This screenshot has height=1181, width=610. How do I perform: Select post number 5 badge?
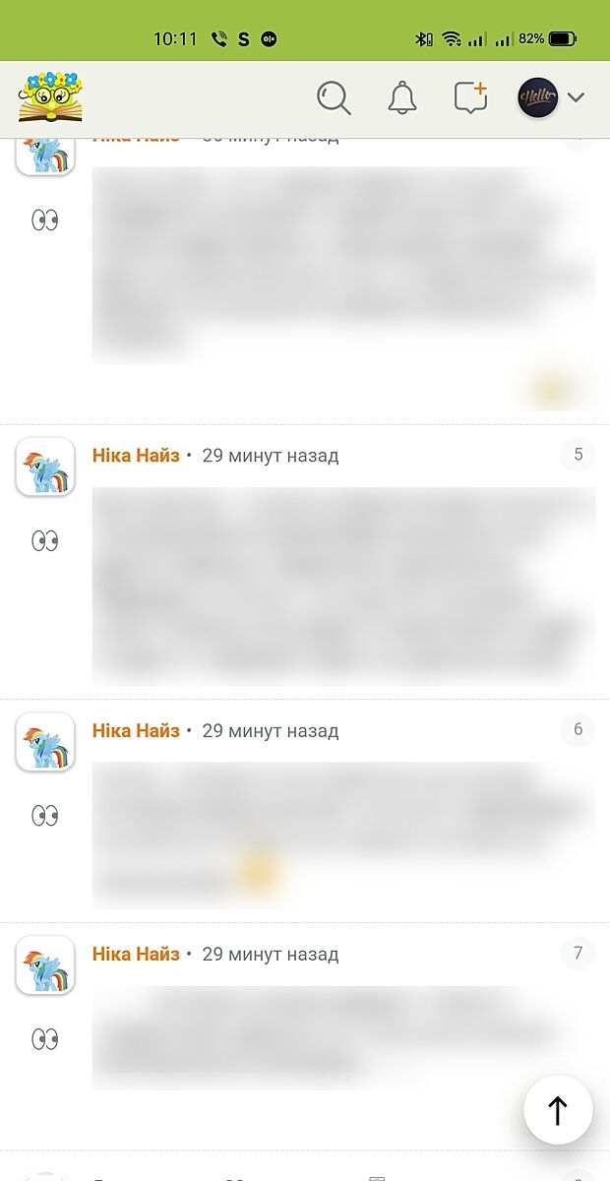(x=579, y=455)
